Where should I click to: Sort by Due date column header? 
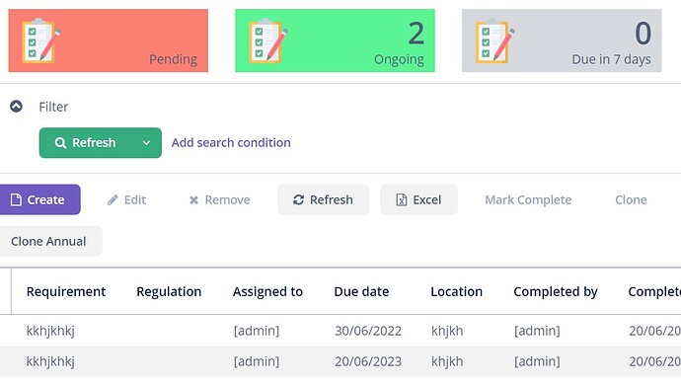(x=361, y=292)
